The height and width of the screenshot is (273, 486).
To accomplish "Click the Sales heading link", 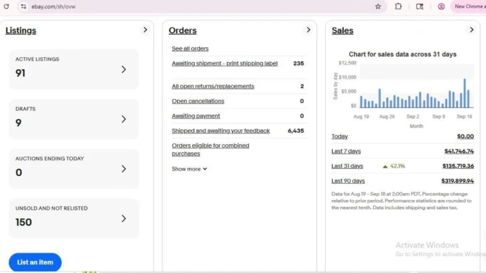I will 342,30.
